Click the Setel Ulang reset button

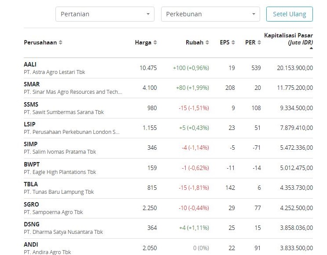coord(290,14)
